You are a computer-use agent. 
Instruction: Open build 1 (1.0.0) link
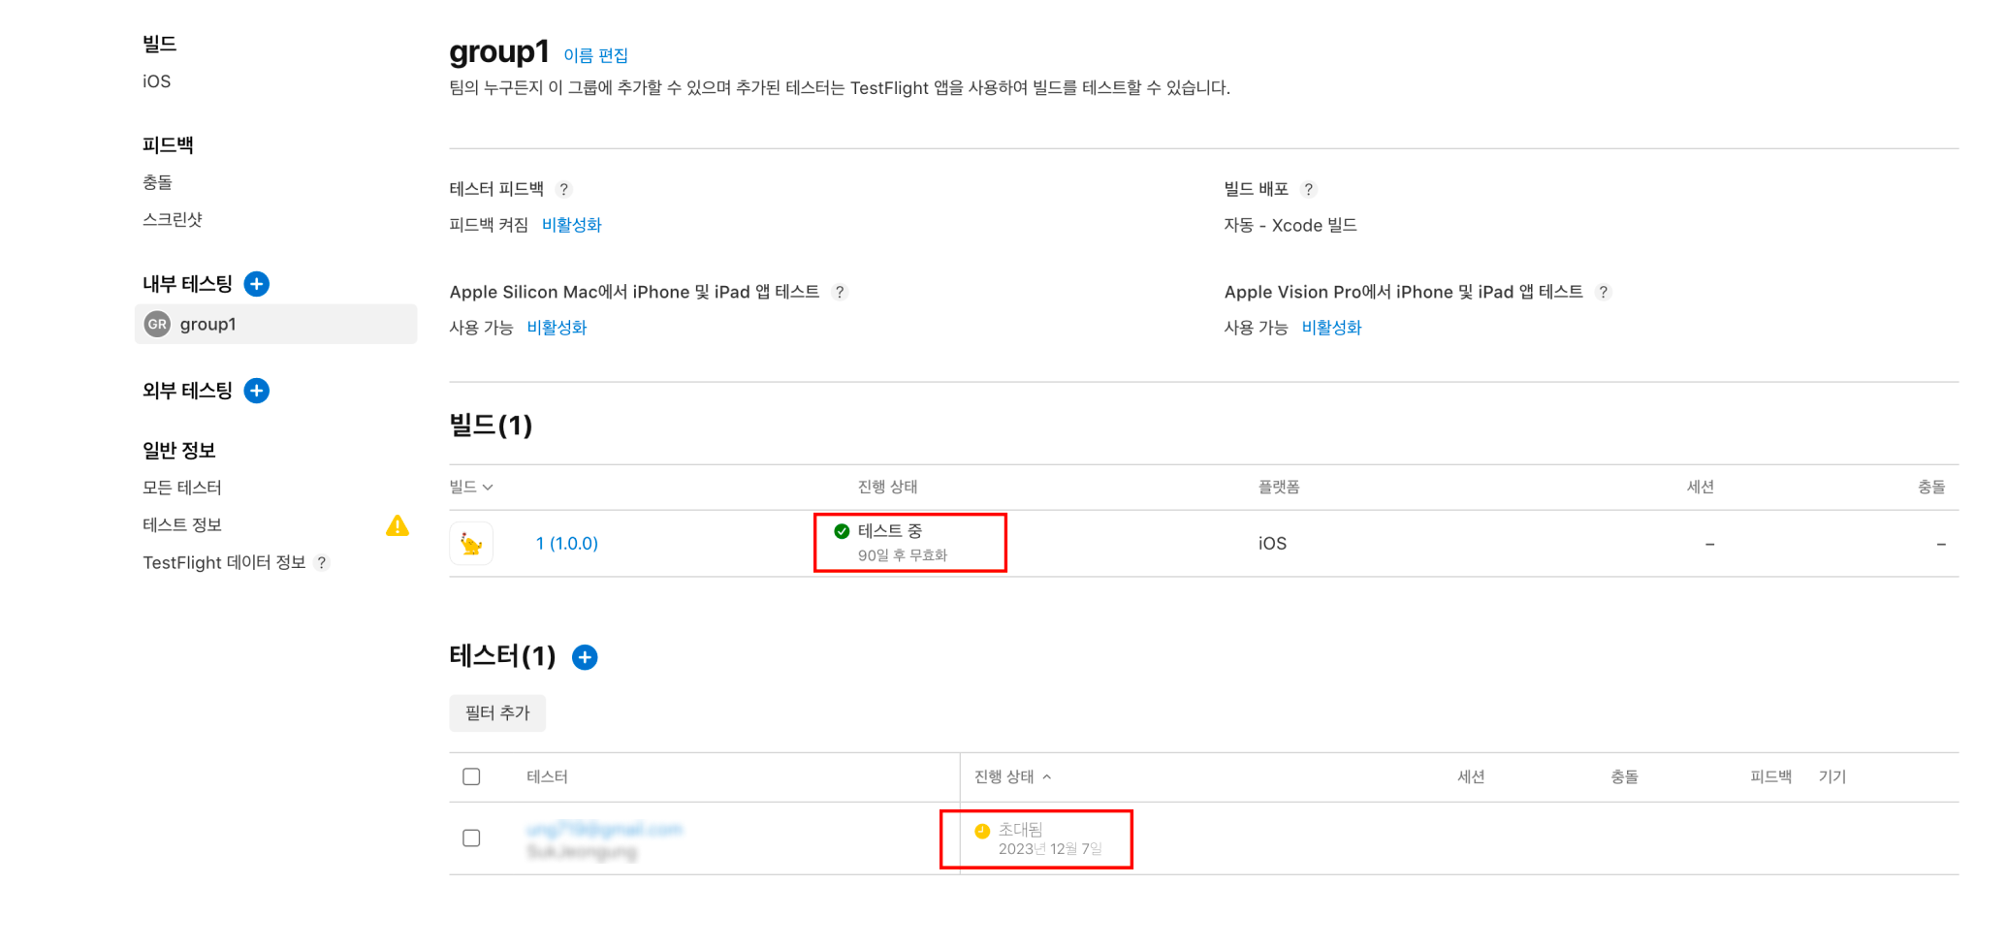pos(567,544)
